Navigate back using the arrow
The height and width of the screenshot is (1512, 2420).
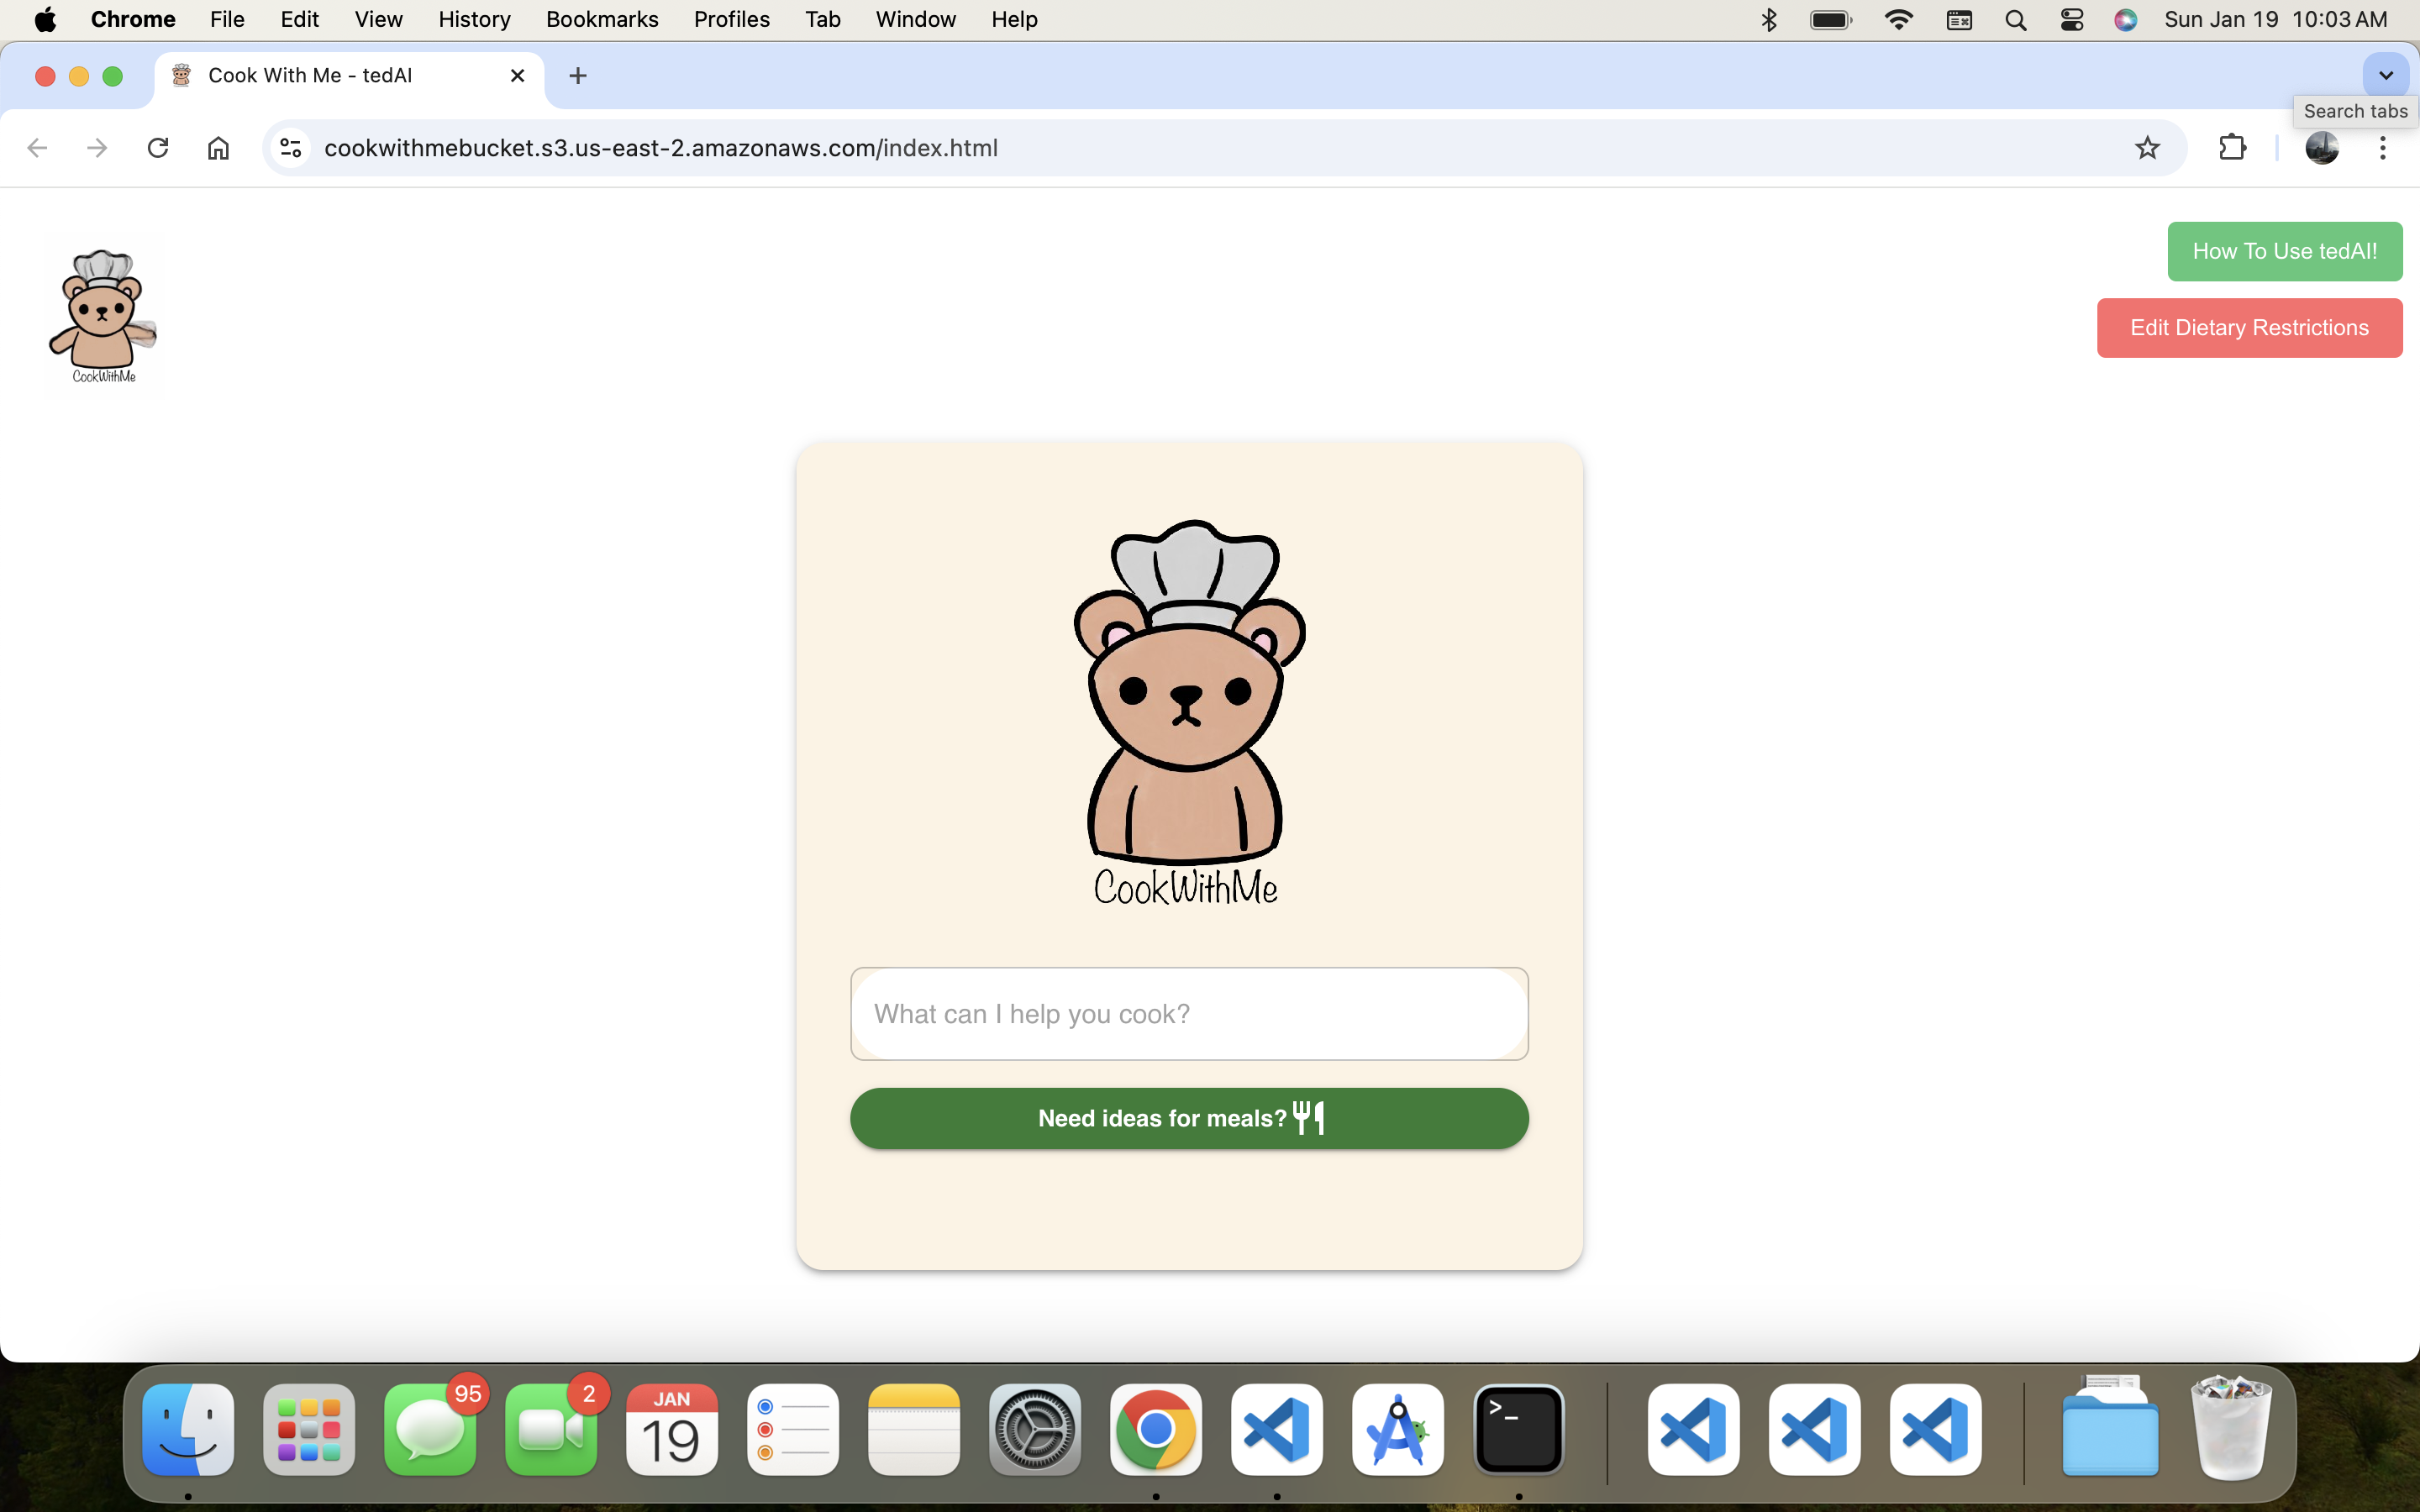pyautogui.click(x=37, y=147)
